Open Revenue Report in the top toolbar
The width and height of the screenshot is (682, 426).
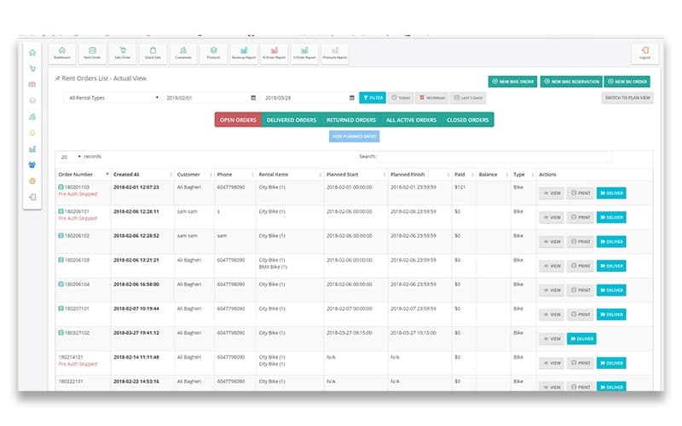244,53
